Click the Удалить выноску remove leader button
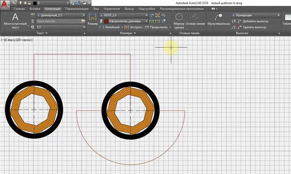291x174 pixels. [x=252, y=27]
